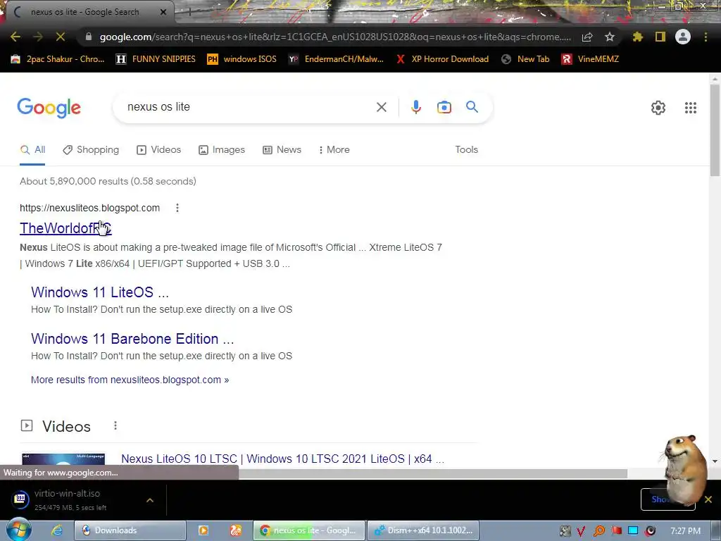This screenshot has height=541, width=721.
Task: Click into the Google search field
Action: tap(249, 107)
